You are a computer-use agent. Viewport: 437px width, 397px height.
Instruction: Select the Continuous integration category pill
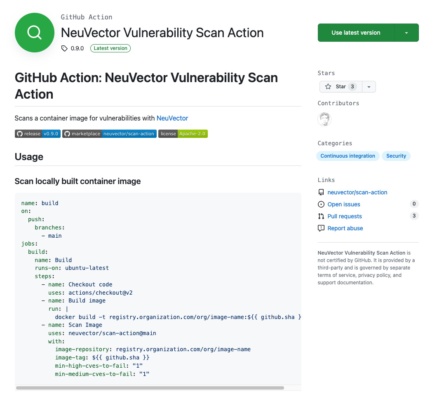(x=348, y=156)
